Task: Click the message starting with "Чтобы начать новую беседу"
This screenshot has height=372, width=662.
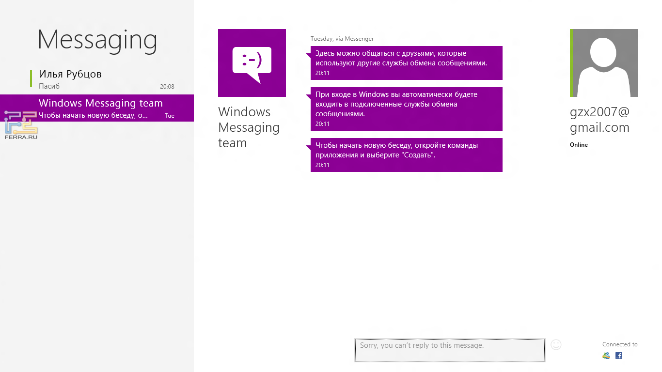Action: (406, 155)
